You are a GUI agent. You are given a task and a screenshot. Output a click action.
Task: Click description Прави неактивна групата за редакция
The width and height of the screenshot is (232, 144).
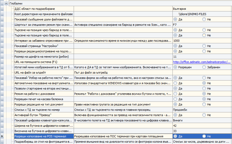123,104
